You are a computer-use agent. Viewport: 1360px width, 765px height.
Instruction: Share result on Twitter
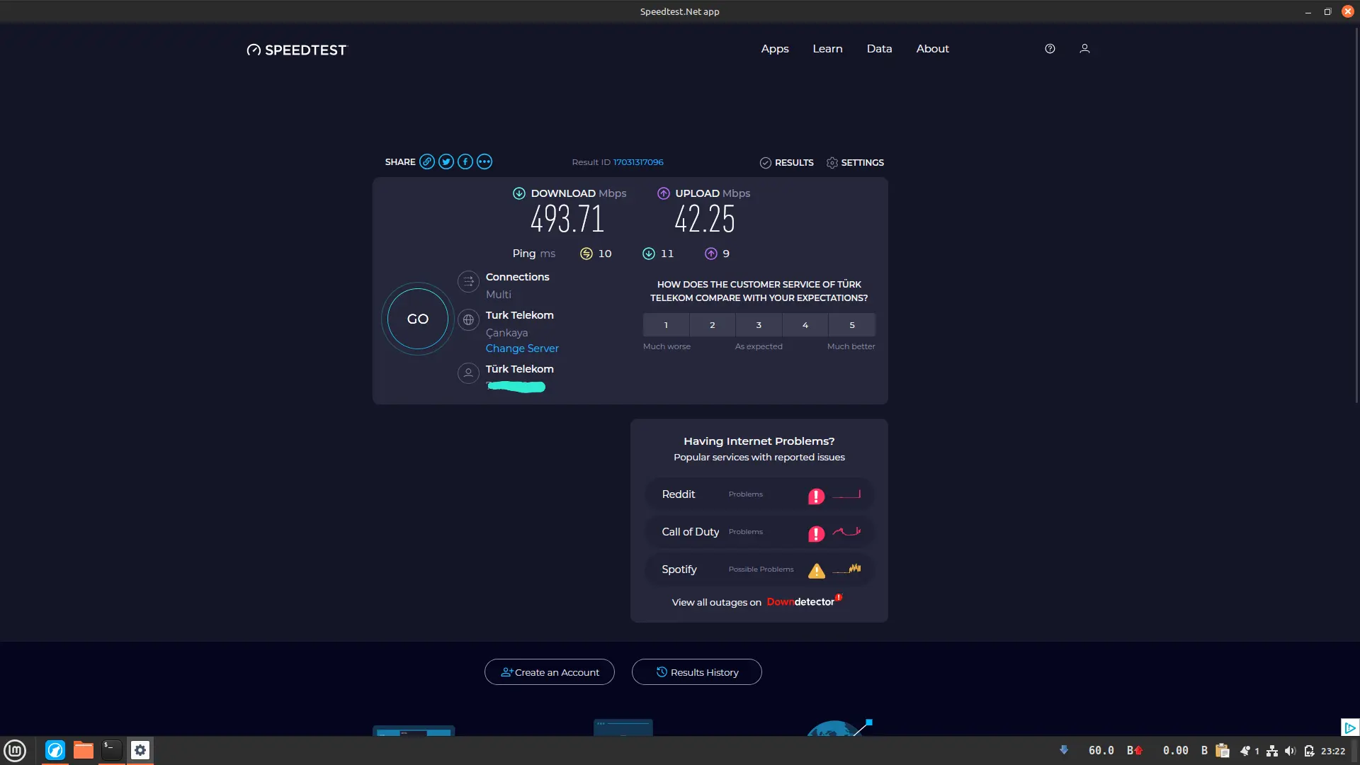pos(446,162)
